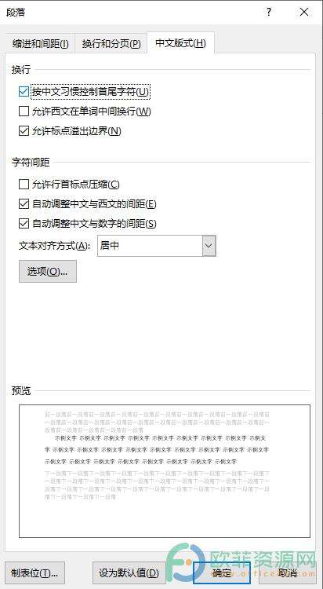Cancel the dialog via 取消 button
This screenshot has height=589, width=323.
(x=288, y=573)
